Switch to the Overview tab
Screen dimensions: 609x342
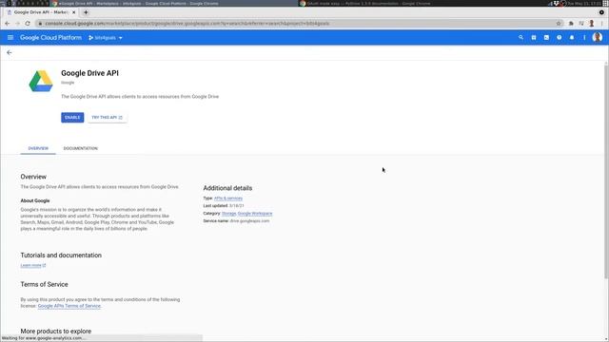coord(38,148)
